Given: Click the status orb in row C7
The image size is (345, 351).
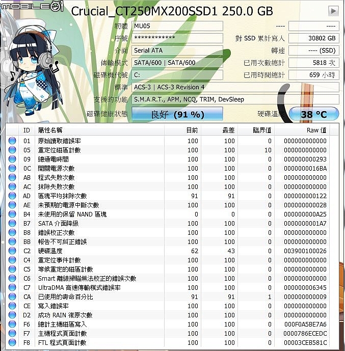Looking at the screenshot, I should [12, 287].
